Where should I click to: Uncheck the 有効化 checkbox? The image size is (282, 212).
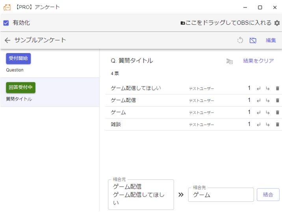coord(6,23)
